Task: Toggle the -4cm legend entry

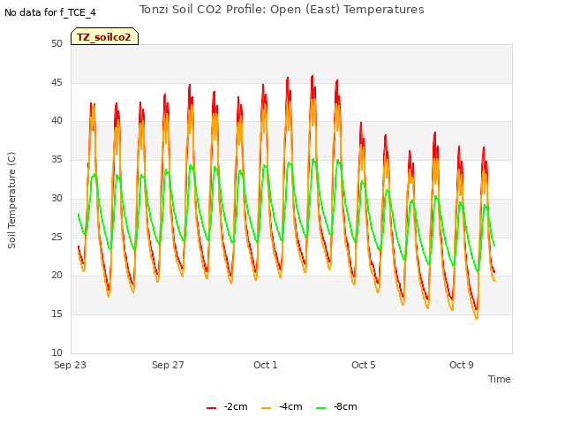Action: pyautogui.click(x=282, y=406)
